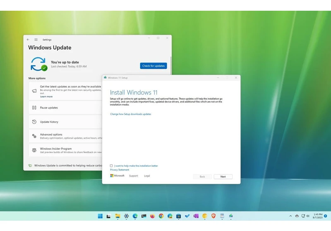
Task: Click the gears icon beside Advanced options
Action: pos(34,136)
